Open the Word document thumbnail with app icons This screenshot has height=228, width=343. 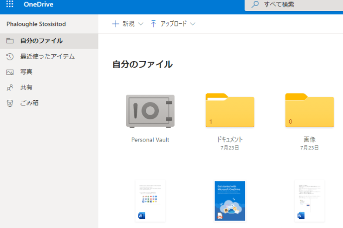click(150, 201)
